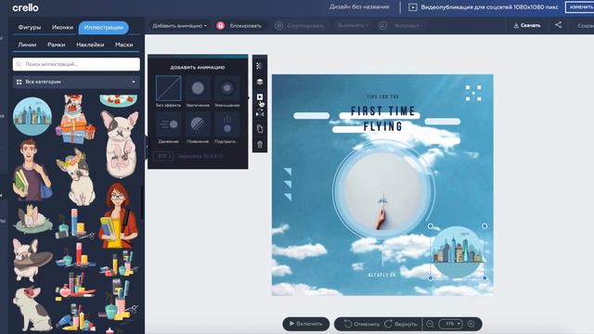Edit the design name Дизайн без названия
Screen dimensions: 594x334
[x=359, y=6]
